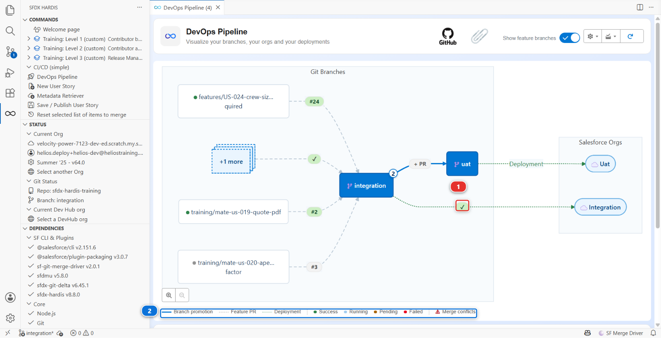Open the Run and Debug view
Screen dimensions: 661x338
pos(10,73)
